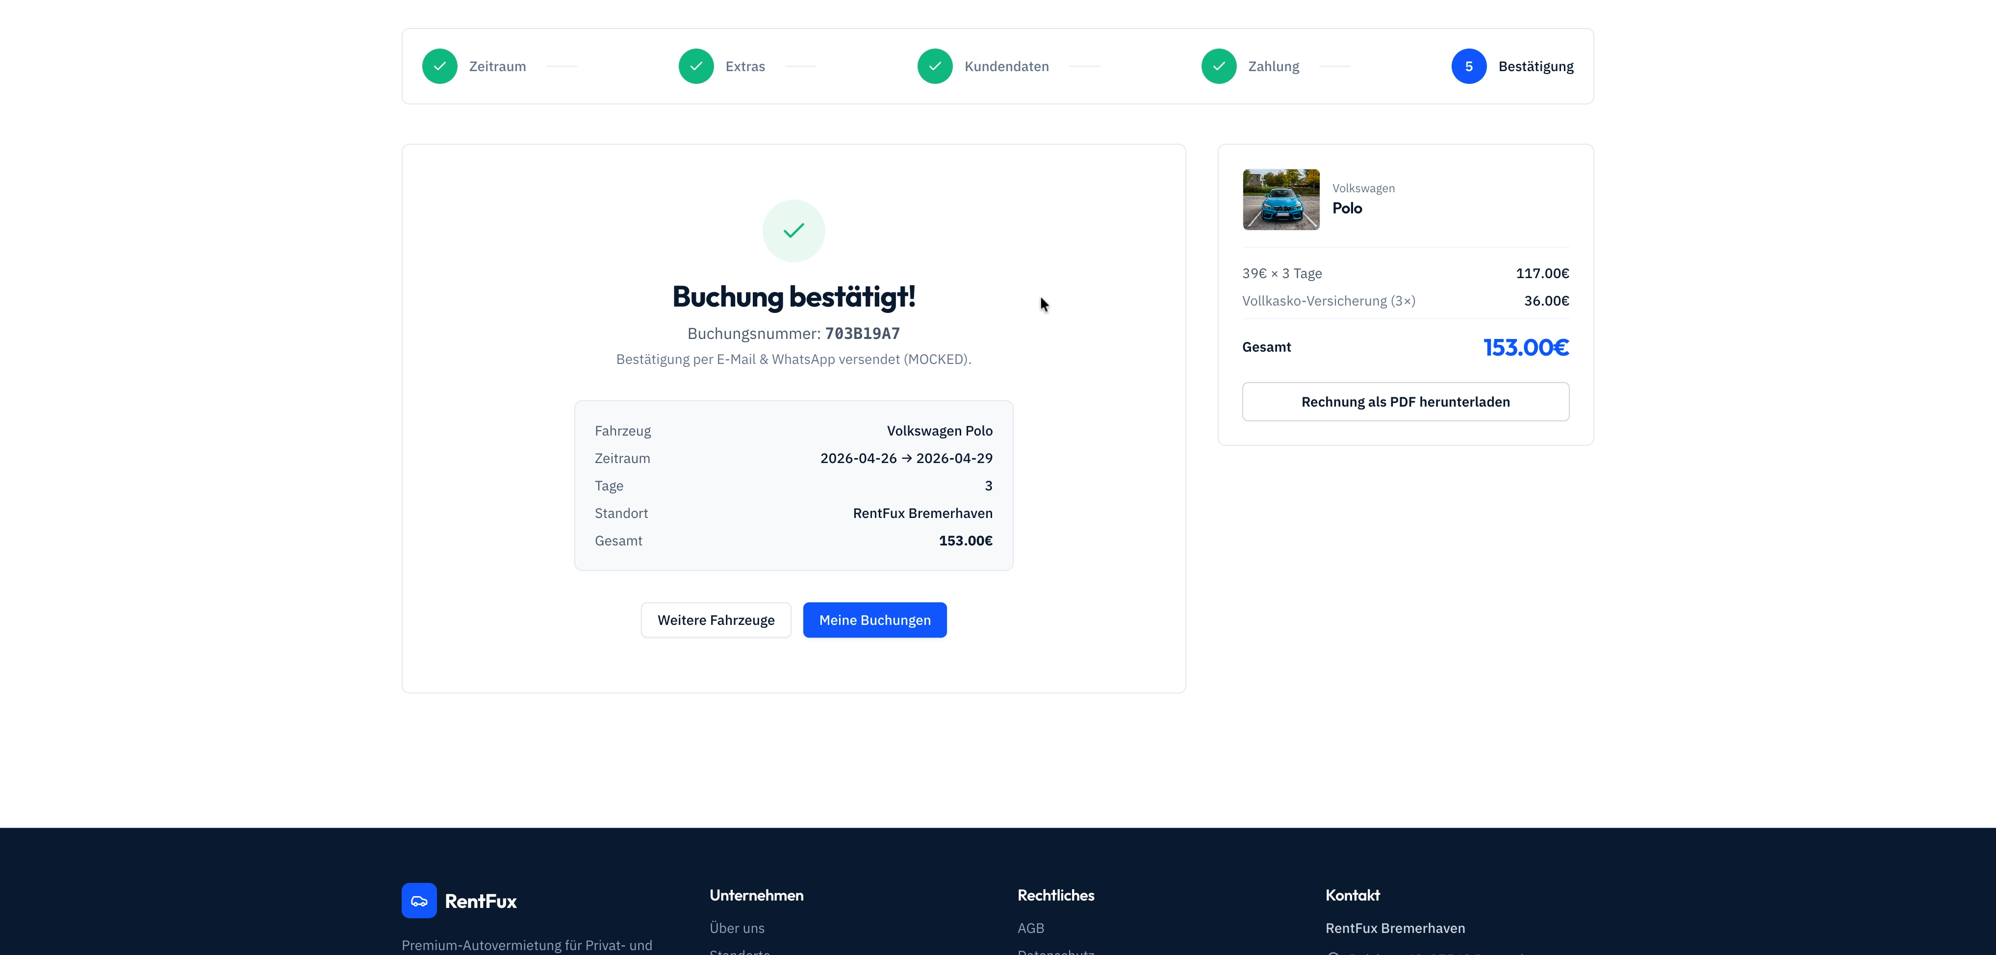1996x955 pixels.
Task: Click the E-Mail & WhatsApp confirmation note
Action: (x=793, y=359)
